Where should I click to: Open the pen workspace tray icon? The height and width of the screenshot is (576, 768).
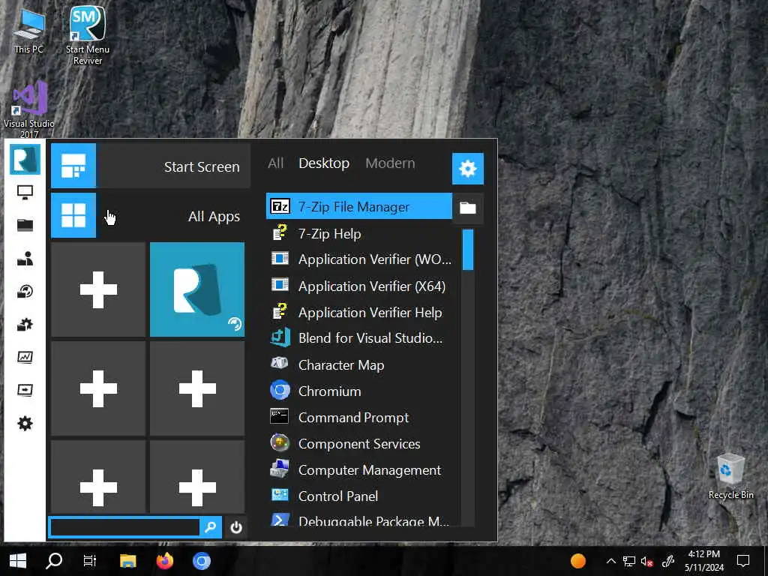(668, 561)
